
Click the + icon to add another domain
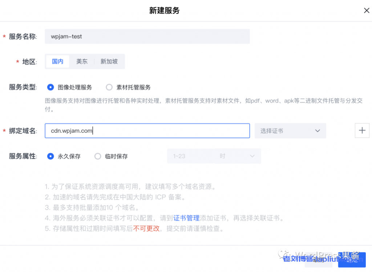(x=362, y=131)
